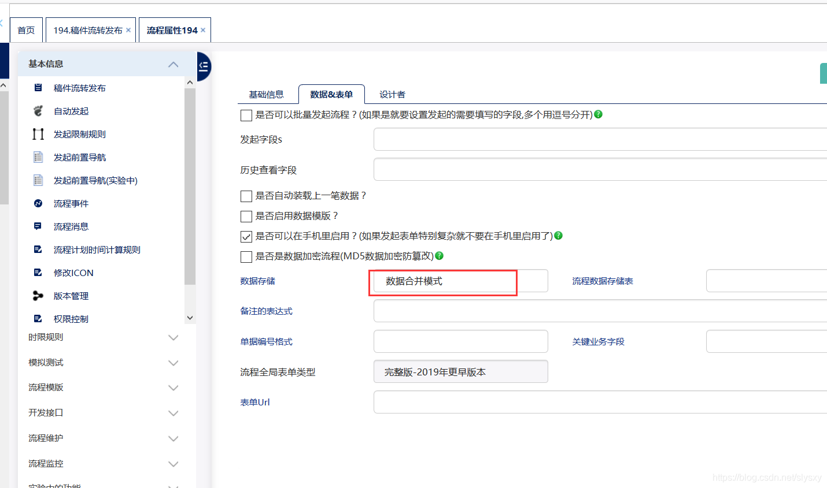
Task: Click into the 关键业务字段 input field
Action: click(766, 341)
